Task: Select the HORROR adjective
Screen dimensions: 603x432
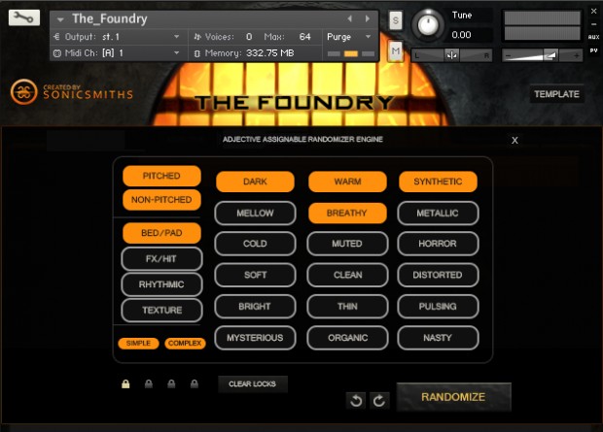Action: tap(438, 244)
